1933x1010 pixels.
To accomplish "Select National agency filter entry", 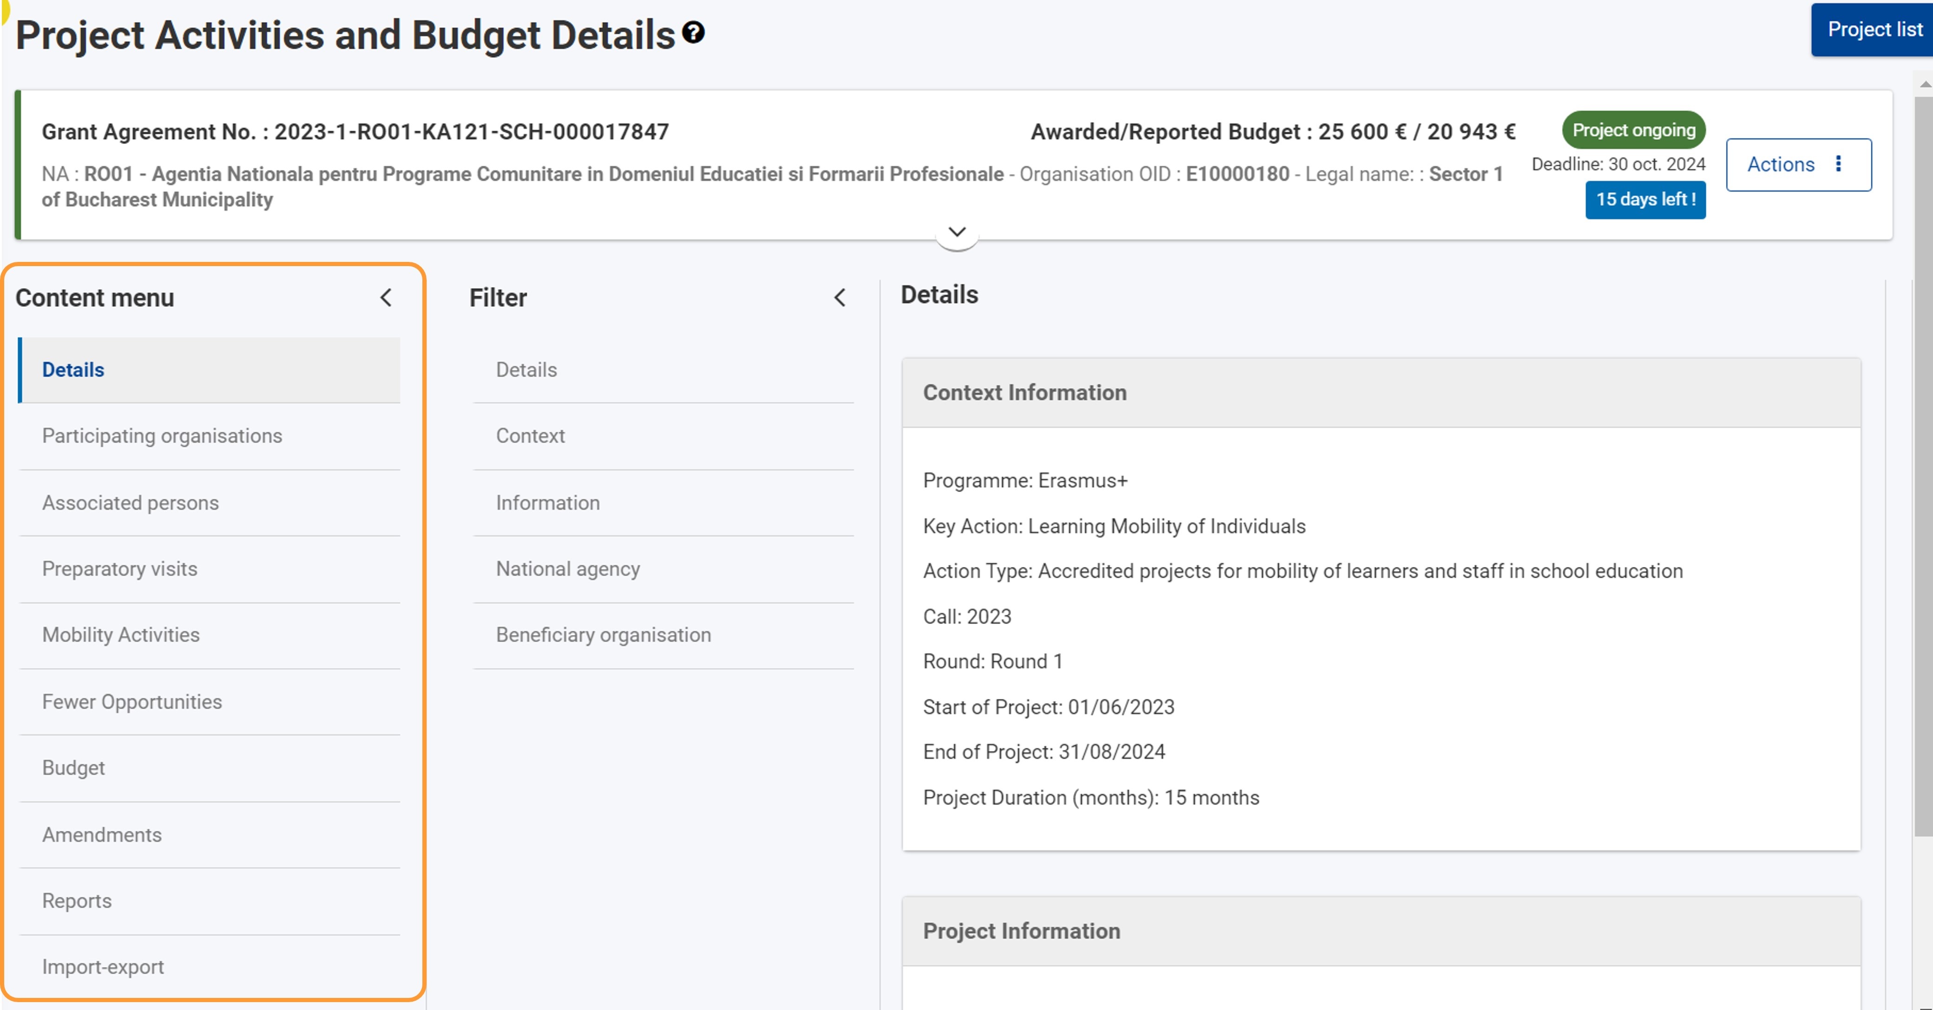I will (x=664, y=568).
